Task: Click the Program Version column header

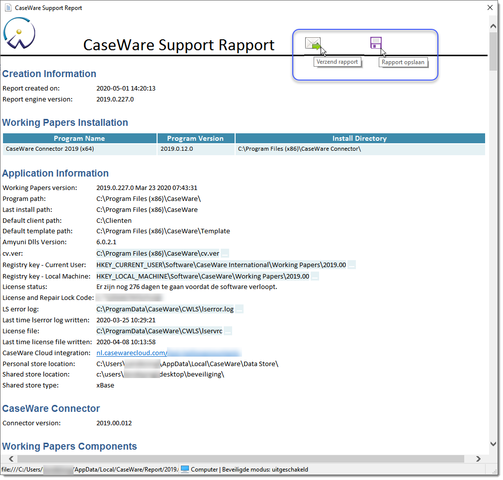Action: (x=196, y=138)
